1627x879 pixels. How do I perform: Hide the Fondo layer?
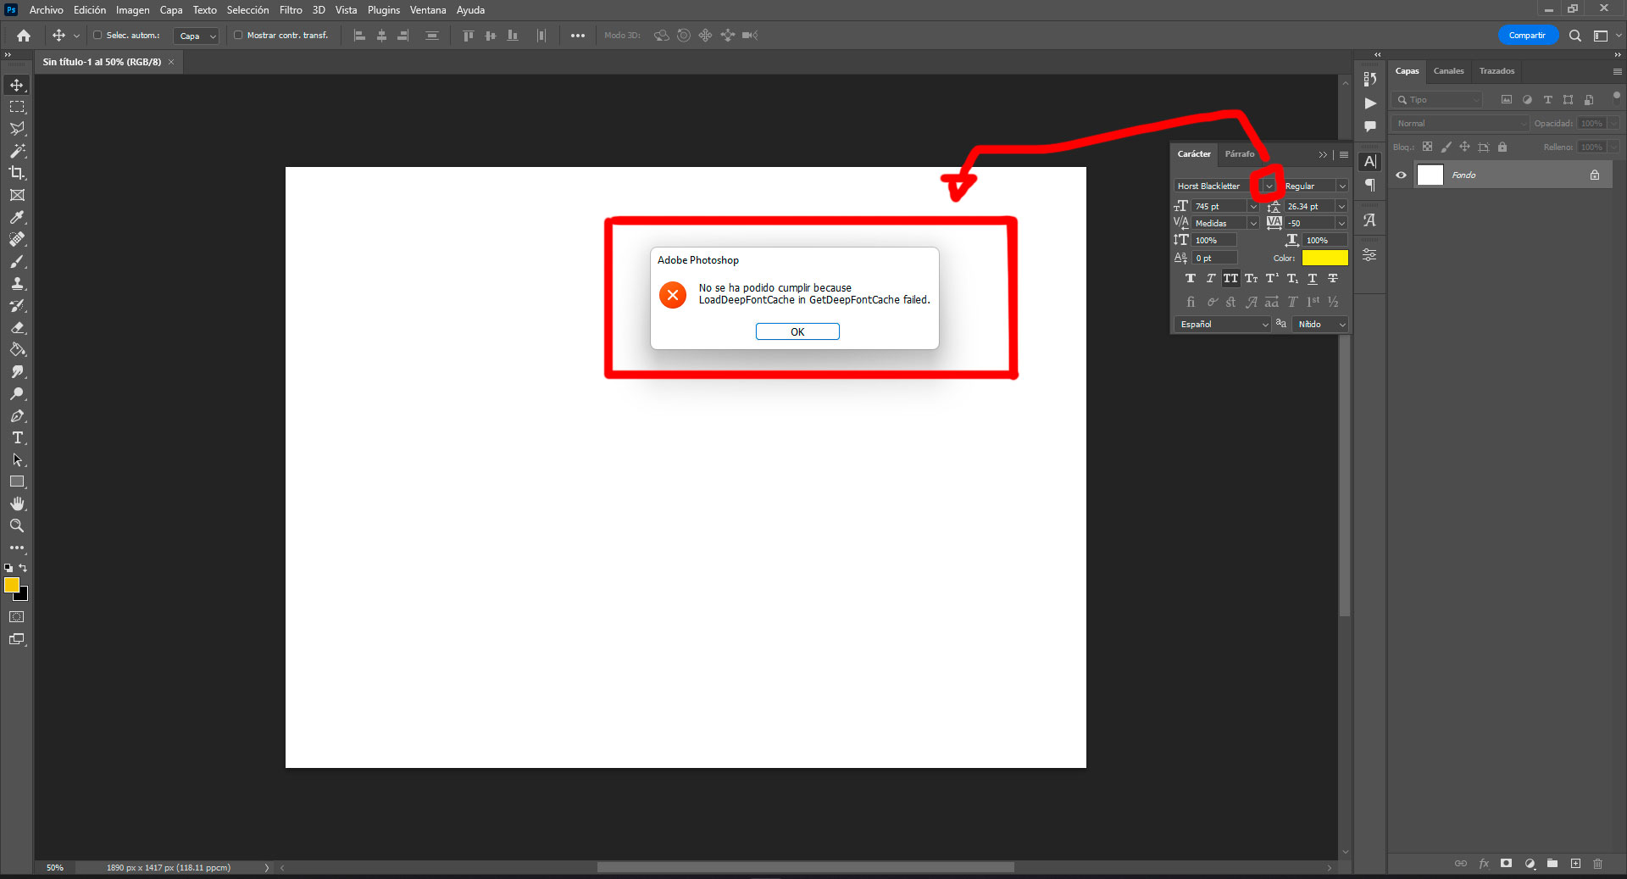click(x=1400, y=175)
